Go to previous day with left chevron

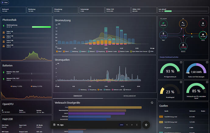127,125
